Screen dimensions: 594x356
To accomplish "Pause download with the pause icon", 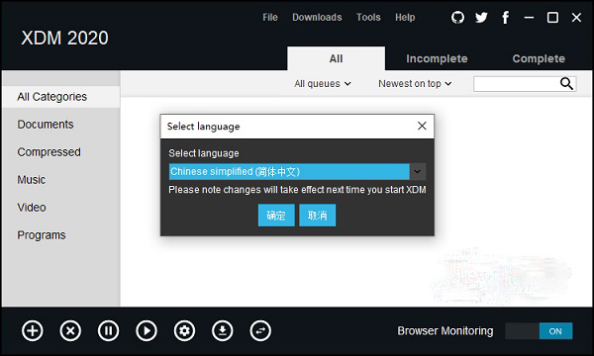I will pyautogui.click(x=108, y=331).
